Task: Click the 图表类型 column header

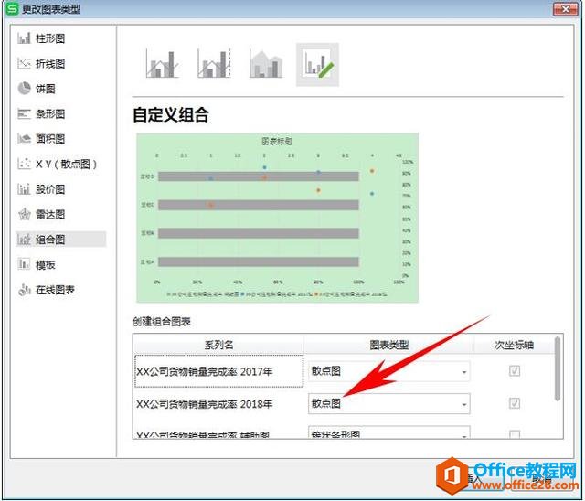Action: tap(388, 345)
